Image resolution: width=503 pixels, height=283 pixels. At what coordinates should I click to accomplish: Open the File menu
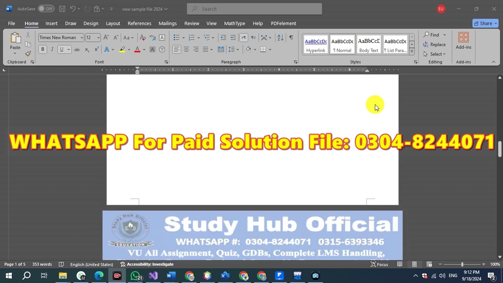tap(11, 23)
